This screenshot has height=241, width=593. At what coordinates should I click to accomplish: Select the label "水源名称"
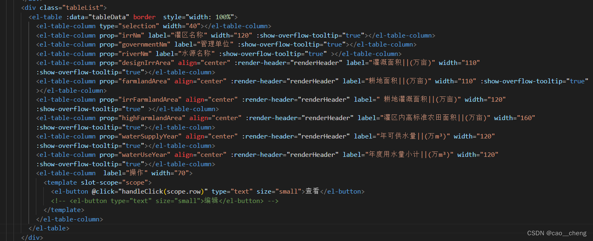(x=185, y=54)
